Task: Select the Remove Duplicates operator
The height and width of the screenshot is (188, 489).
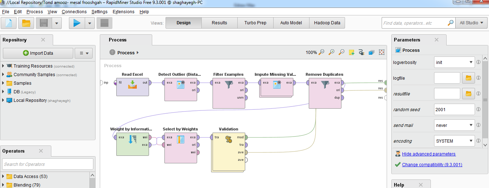Action: 325,93
